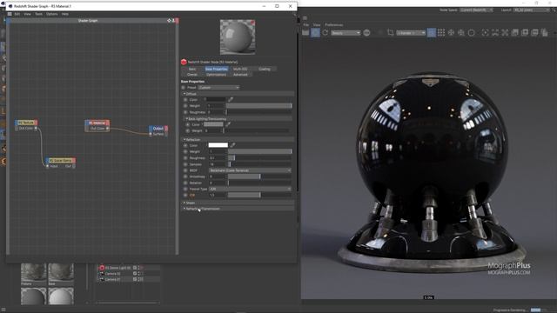Open the BRDF dropdown
The image size is (557, 313).
point(250,170)
